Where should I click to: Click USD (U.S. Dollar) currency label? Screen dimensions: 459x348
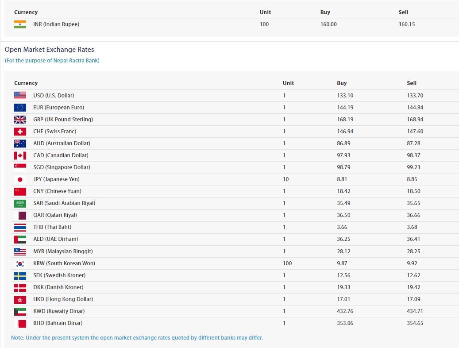tap(54, 96)
